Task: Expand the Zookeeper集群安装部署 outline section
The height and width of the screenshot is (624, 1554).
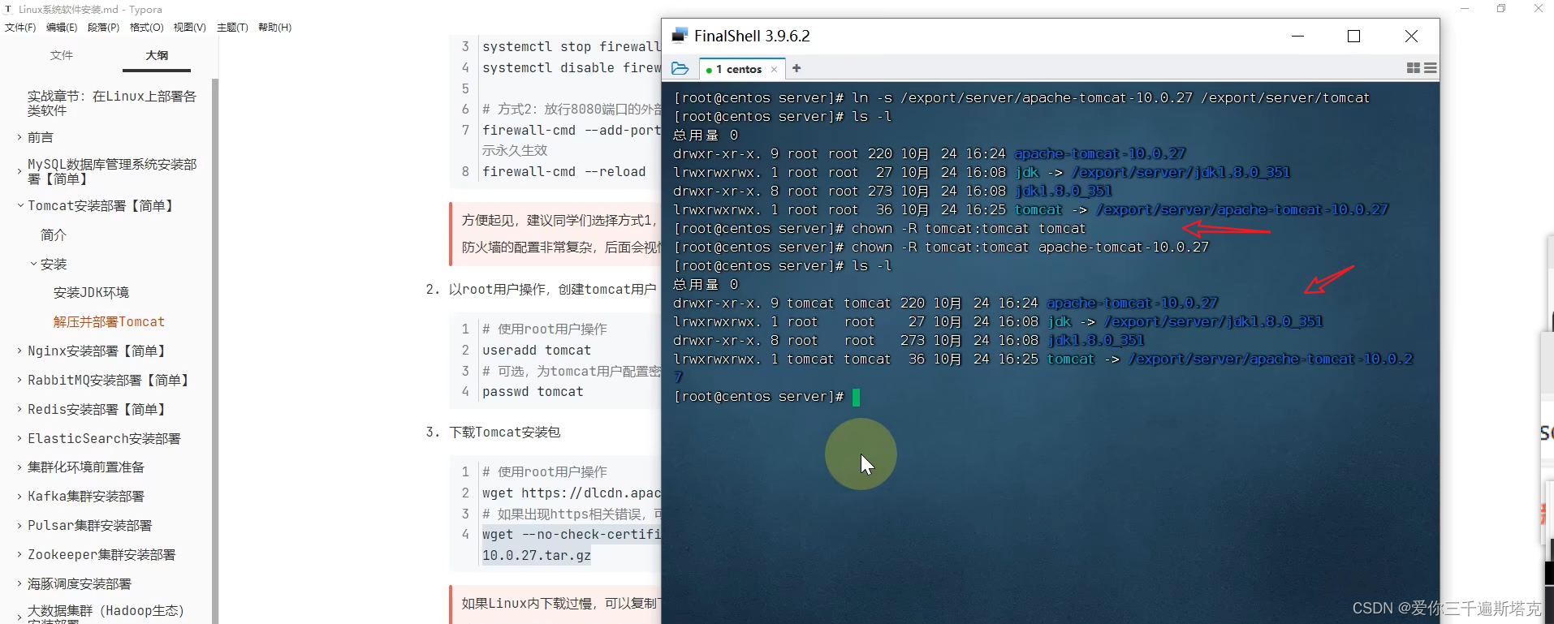Action: click(19, 555)
